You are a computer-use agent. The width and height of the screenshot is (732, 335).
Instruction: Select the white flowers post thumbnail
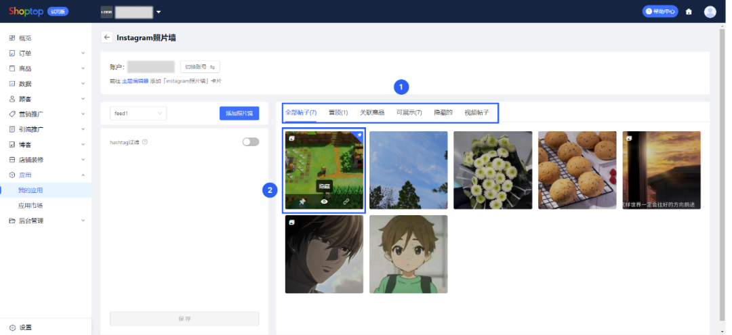pyautogui.click(x=493, y=170)
